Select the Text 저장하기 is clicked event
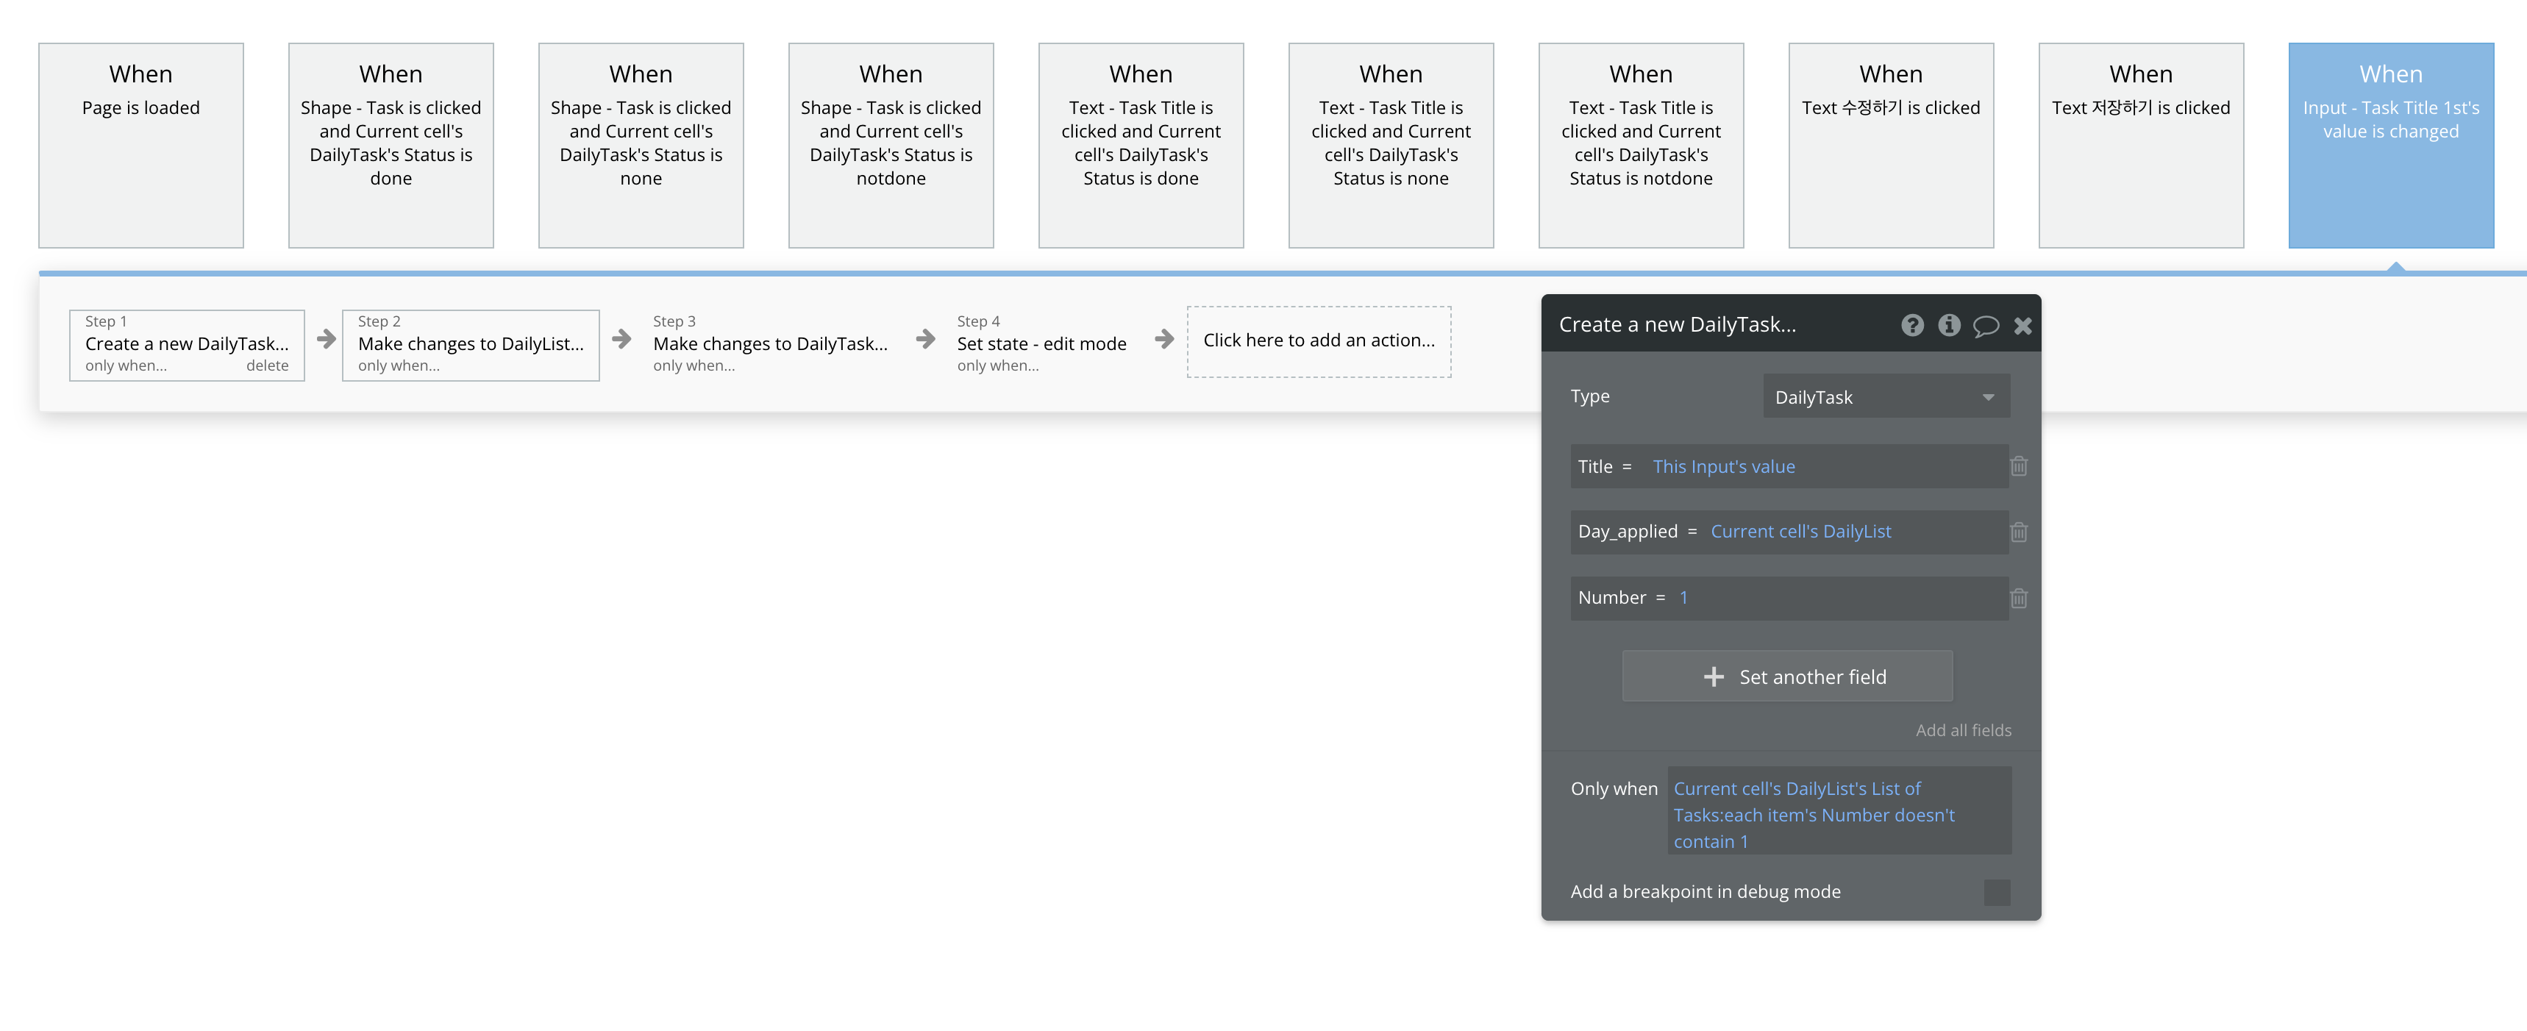 tap(2140, 145)
